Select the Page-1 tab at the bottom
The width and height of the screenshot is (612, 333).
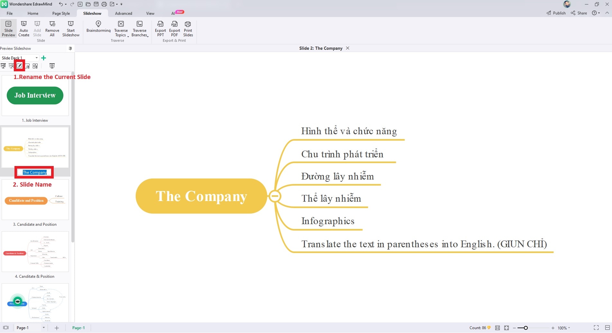(x=78, y=328)
